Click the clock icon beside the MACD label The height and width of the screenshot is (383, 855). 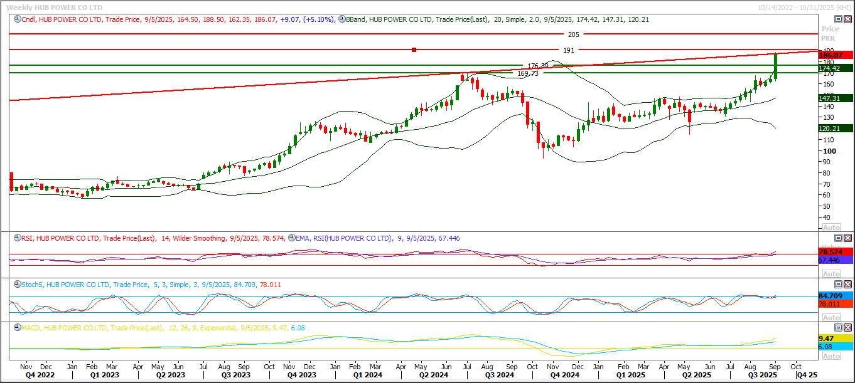17,328
